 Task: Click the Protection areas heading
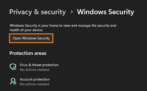(x=28, y=53)
